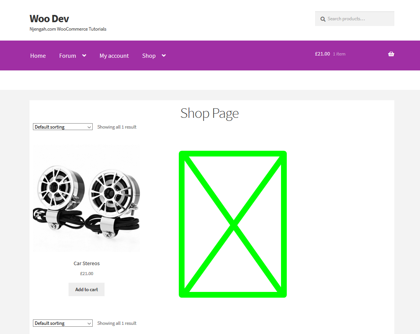View cart total £21.00 link

click(x=322, y=54)
